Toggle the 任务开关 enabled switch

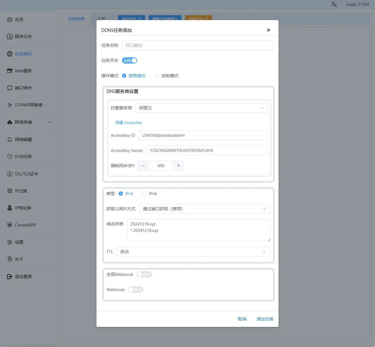point(130,60)
